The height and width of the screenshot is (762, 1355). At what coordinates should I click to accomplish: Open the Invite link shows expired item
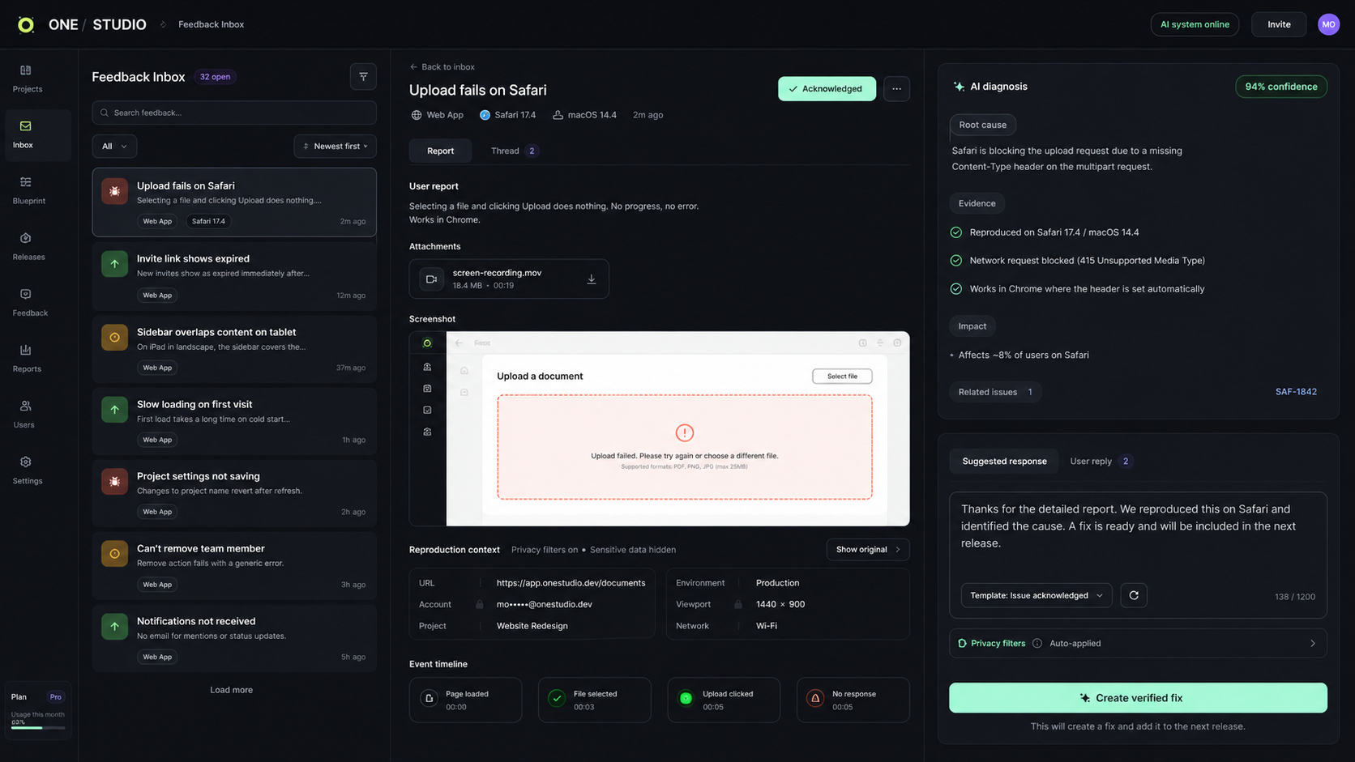(234, 276)
